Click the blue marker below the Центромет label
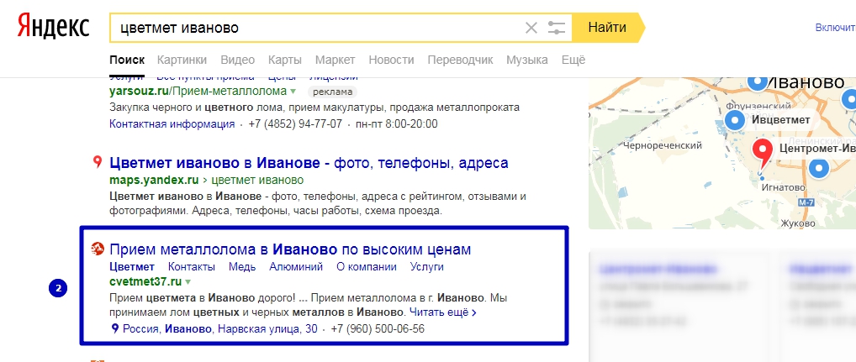Screen dimensions: 856x362 pos(818,169)
